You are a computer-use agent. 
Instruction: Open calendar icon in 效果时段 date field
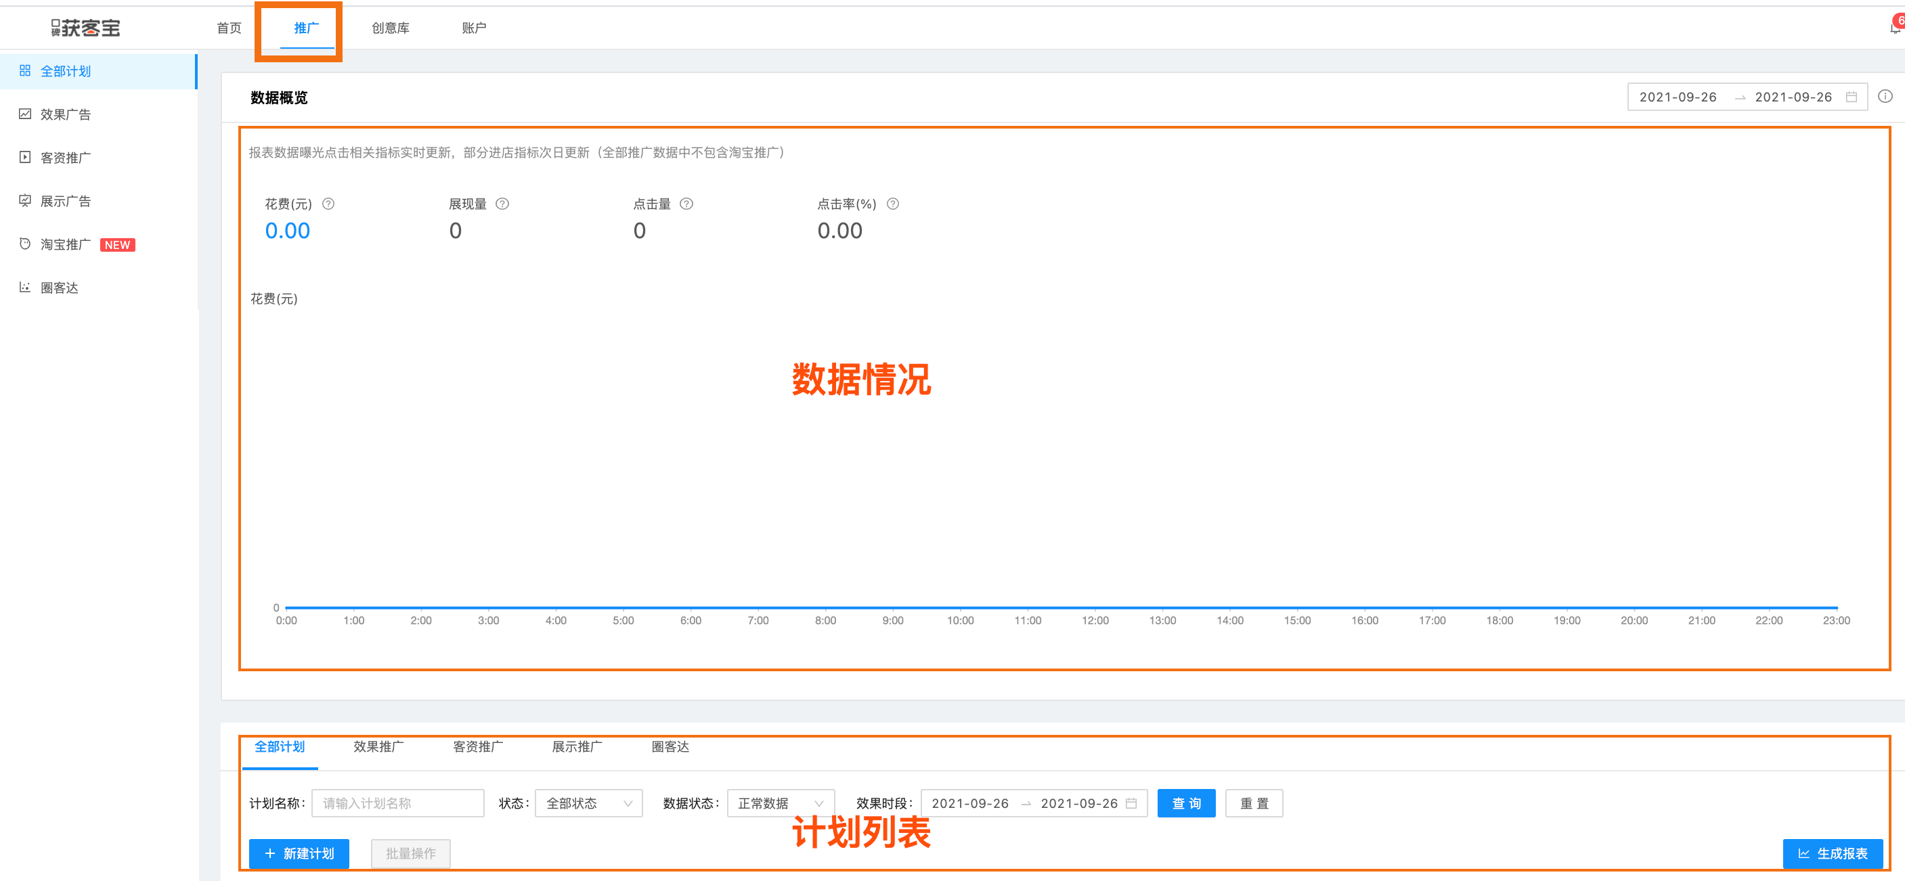(1131, 803)
